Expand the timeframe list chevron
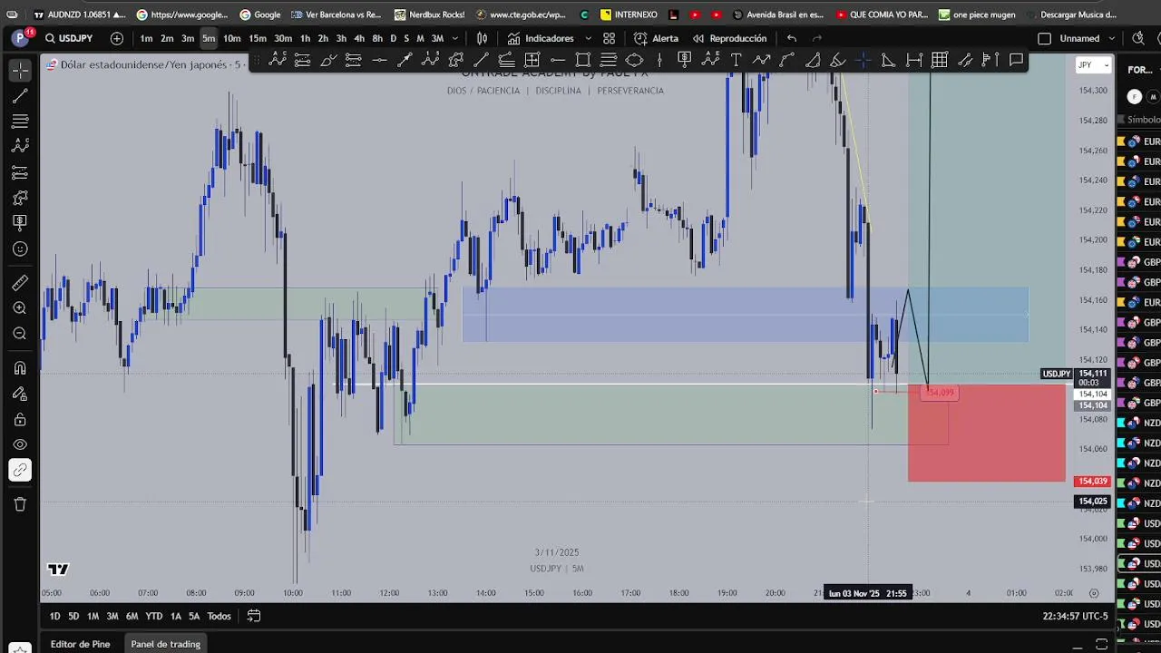This screenshot has height=653, width=1161. [x=455, y=38]
